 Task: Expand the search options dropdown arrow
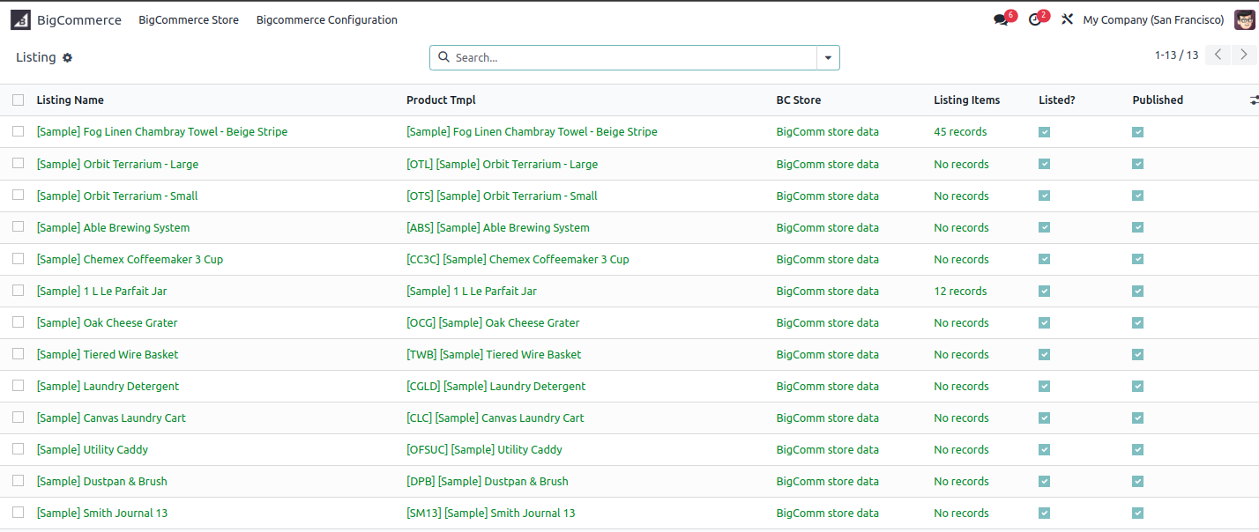coord(828,58)
